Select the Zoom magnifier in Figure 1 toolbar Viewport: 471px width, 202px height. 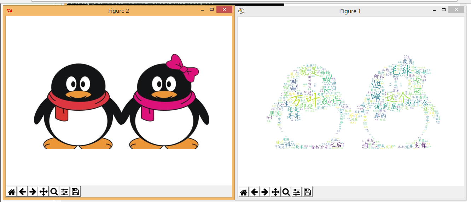[286, 192]
